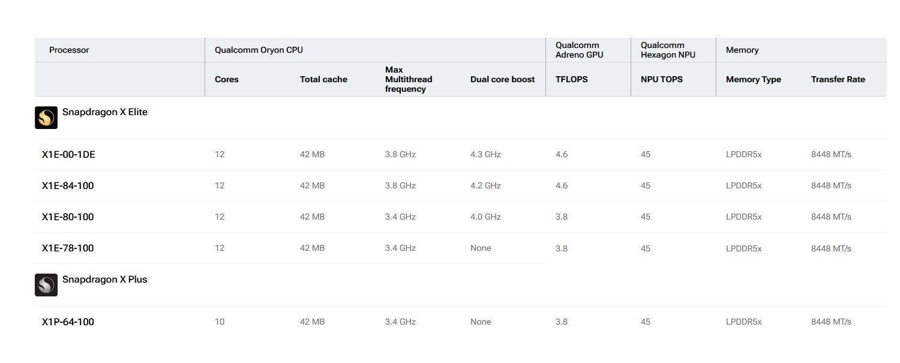The width and height of the screenshot is (900, 363).
Task: Select the Snapdragon X Elite heading text
Action: 105,112
